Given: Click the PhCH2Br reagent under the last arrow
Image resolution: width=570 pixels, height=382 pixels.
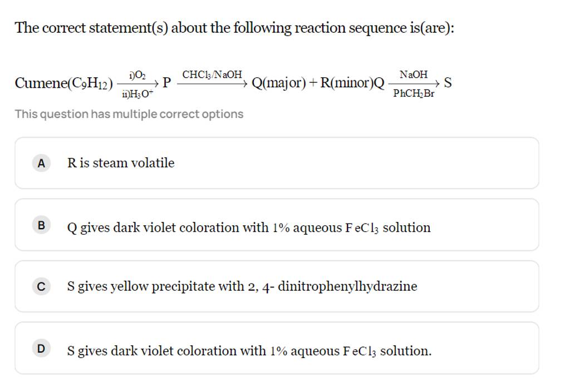Looking at the screenshot, I should point(414,94).
